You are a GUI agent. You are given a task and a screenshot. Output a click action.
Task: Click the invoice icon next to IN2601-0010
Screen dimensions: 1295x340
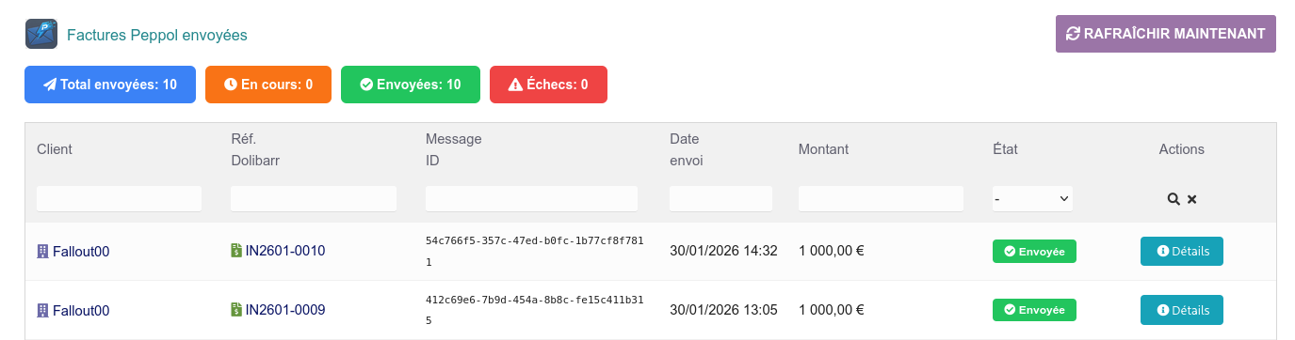(x=236, y=250)
